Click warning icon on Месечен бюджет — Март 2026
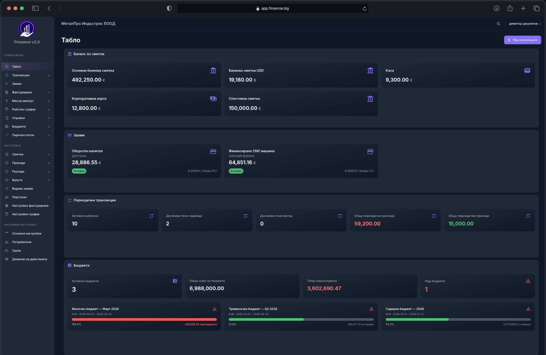The height and width of the screenshot is (355, 546). [215, 309]
